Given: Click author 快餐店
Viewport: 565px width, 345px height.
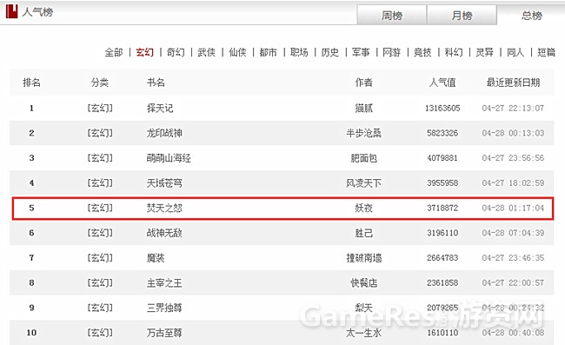Looking at the screenshot, I should pyautogui.click(x=364, y=282).
